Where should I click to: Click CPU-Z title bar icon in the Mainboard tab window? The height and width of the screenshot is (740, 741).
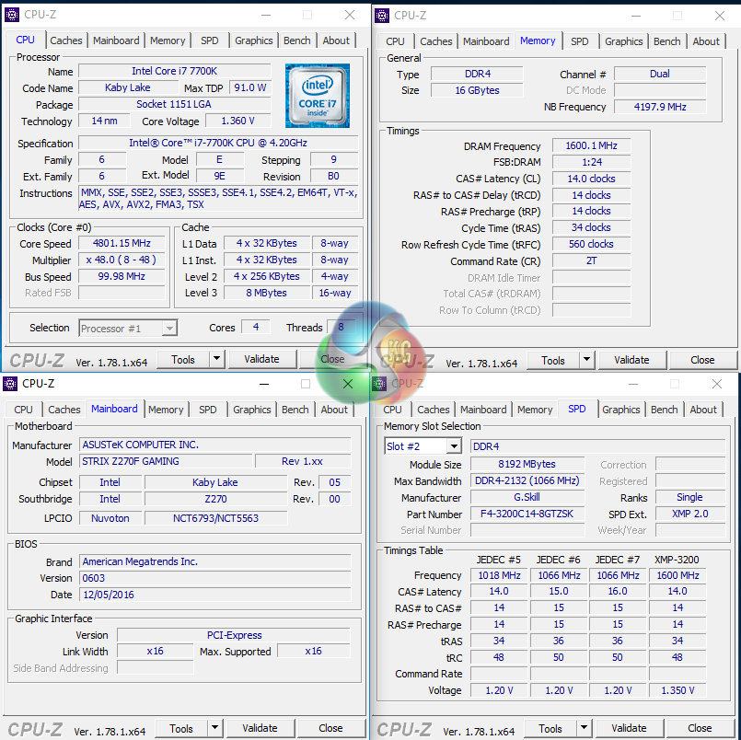(x=11, y=384)
